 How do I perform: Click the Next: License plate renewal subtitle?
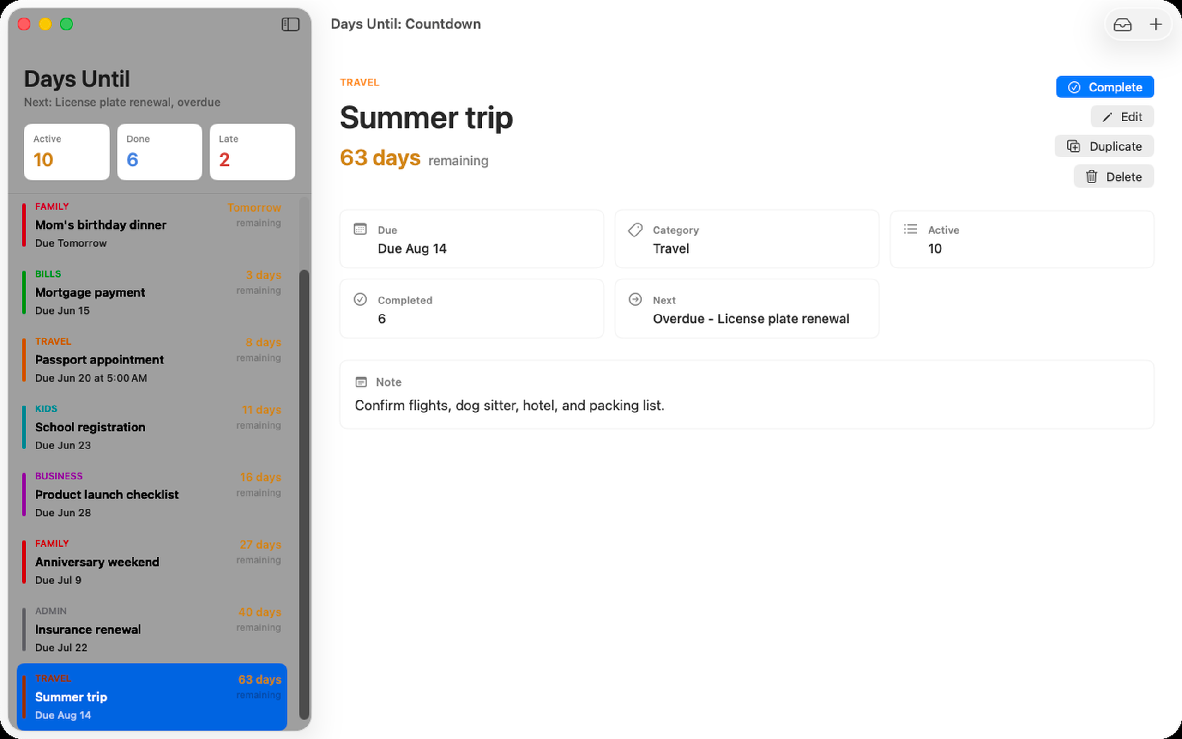pos(122,102)
